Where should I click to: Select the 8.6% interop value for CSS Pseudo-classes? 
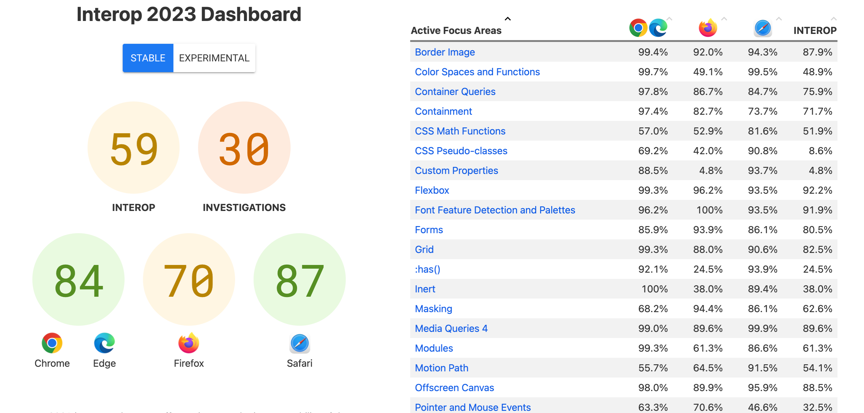(x=821, y=151)
